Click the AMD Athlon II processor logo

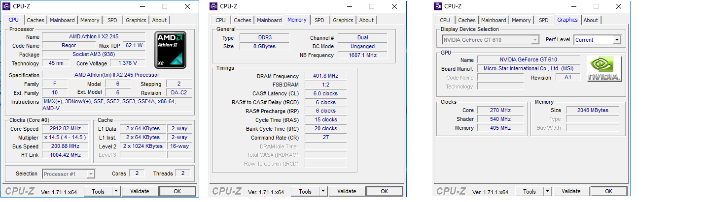171,50
